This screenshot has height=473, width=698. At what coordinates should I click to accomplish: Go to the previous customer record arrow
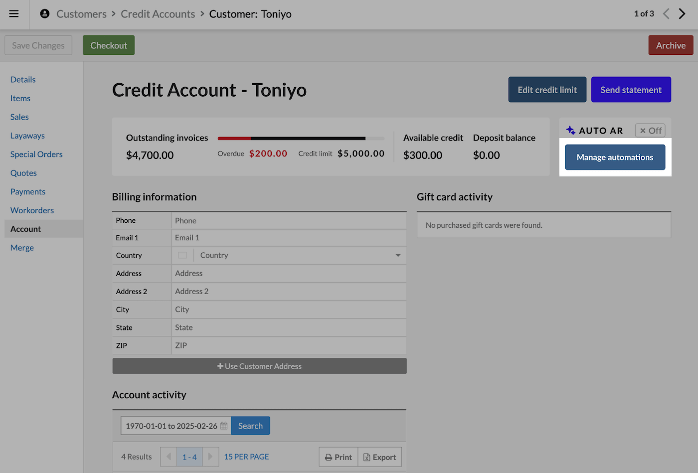[x=666, y=14]
